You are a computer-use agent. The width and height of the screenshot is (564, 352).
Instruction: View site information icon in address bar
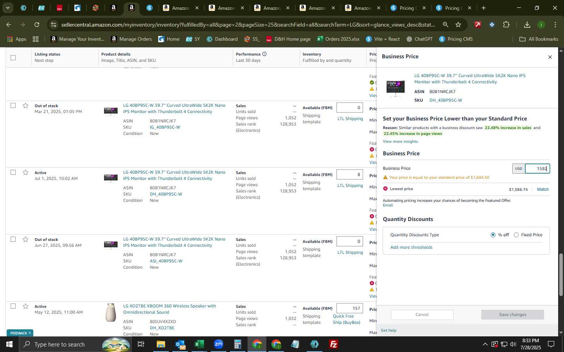pos(54,25)
